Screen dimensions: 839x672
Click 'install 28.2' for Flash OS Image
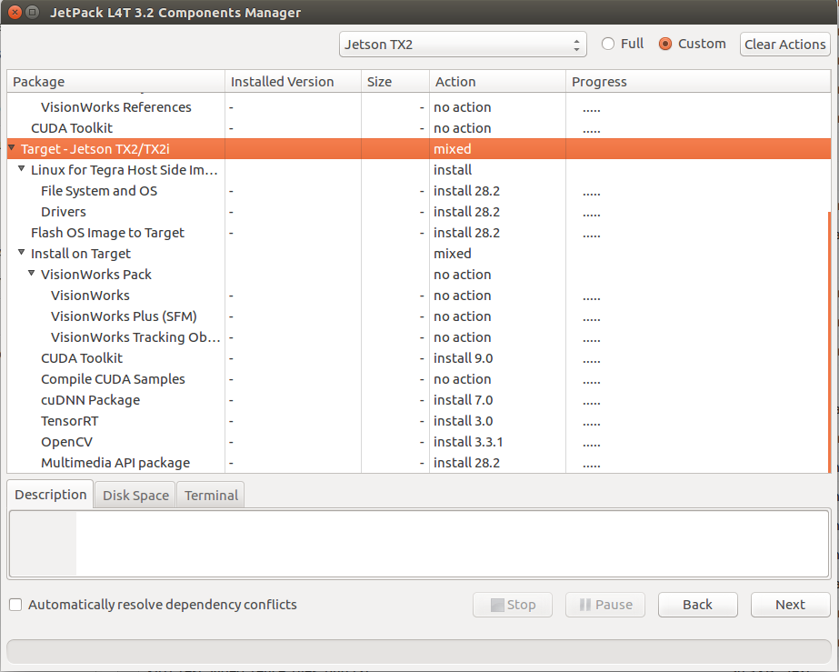(466, 233)
